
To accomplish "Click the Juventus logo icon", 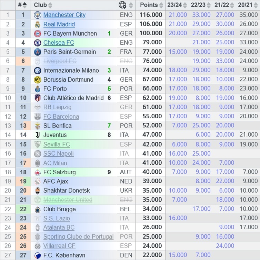I will click(x=38, y=135).
